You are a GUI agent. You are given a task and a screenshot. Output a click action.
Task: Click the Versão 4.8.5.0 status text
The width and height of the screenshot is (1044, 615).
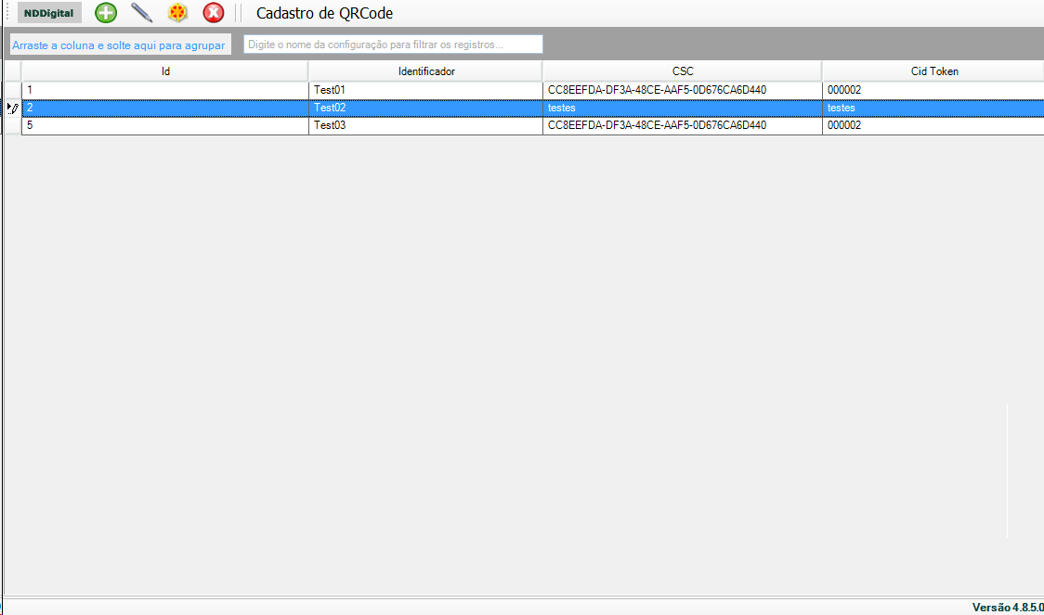pyautogui.click(x=1008, y=607)
